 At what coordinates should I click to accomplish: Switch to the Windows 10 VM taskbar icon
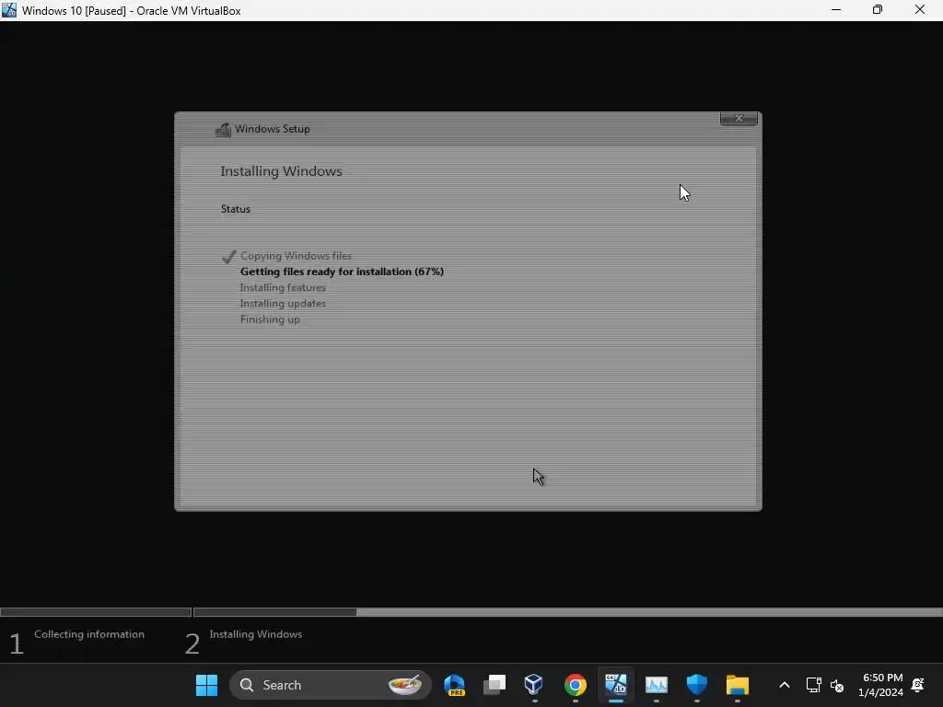click(616, 685)
